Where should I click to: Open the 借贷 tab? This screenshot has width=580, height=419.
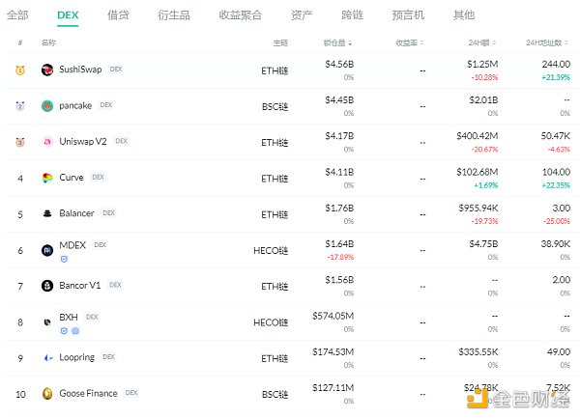point(118,15)
